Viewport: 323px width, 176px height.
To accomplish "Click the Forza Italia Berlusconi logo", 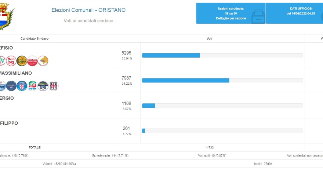I will pos(33,86).
